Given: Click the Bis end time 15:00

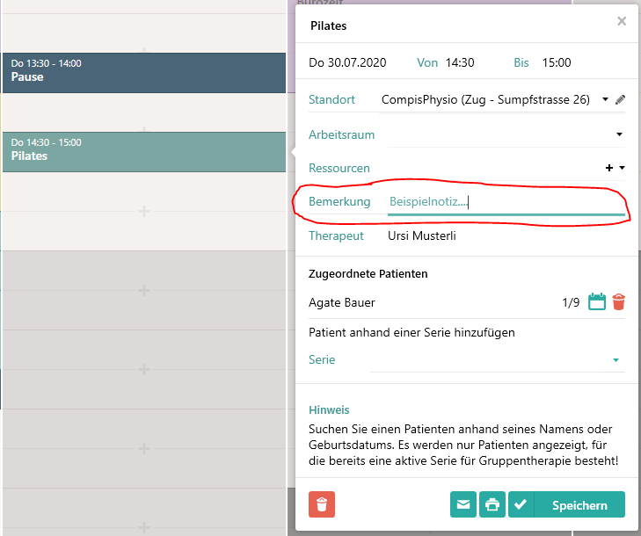Looking at the screenshot, I should (556, 63).
